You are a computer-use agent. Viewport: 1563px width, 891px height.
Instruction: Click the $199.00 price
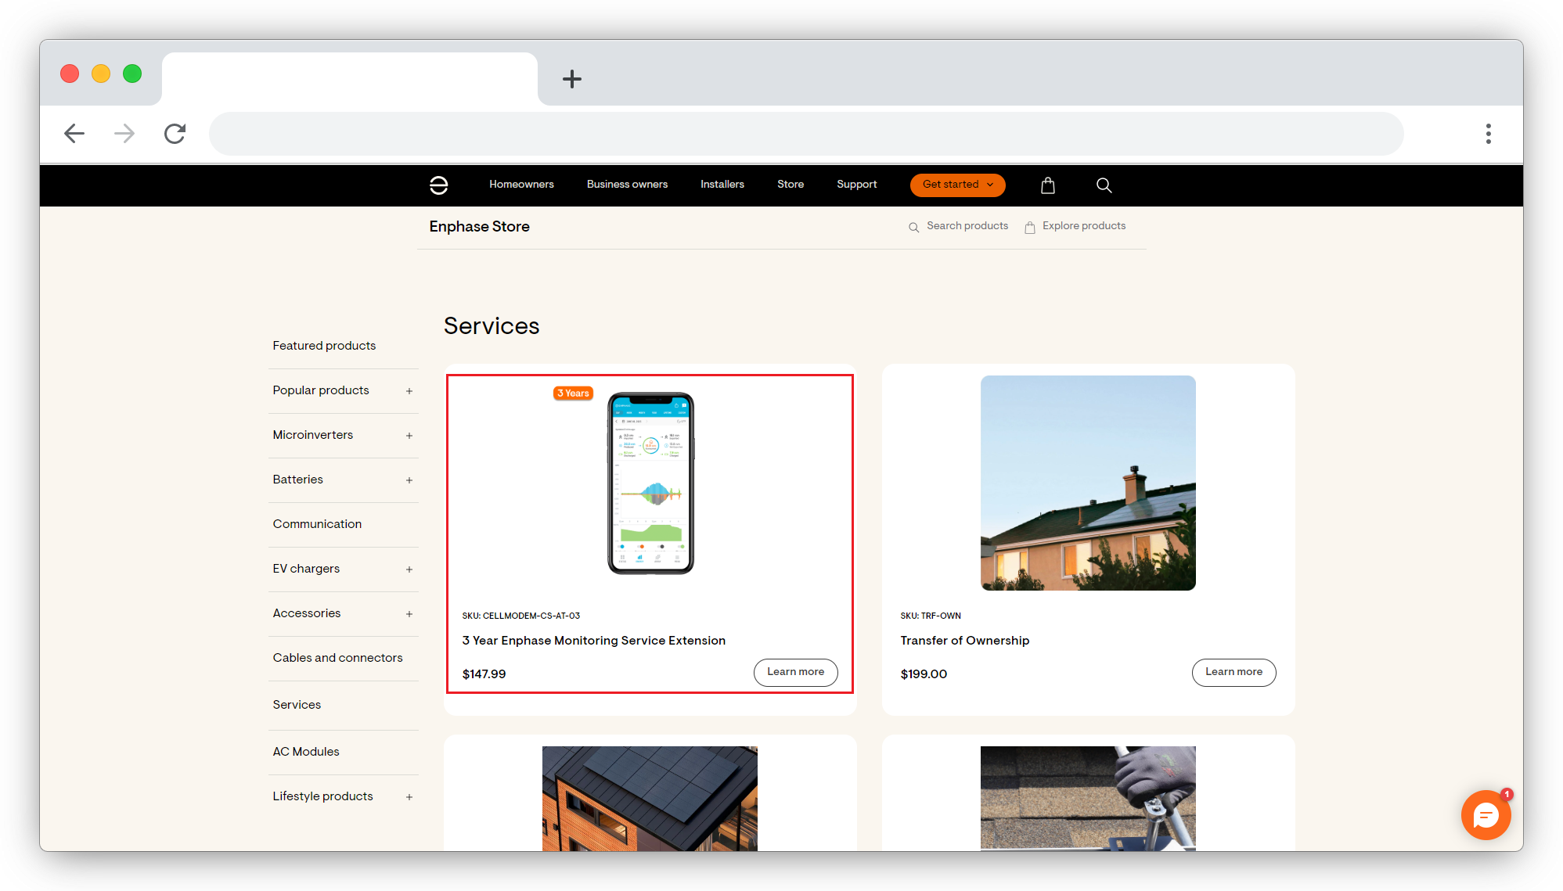pyautogui.click(x=924, y=674)
